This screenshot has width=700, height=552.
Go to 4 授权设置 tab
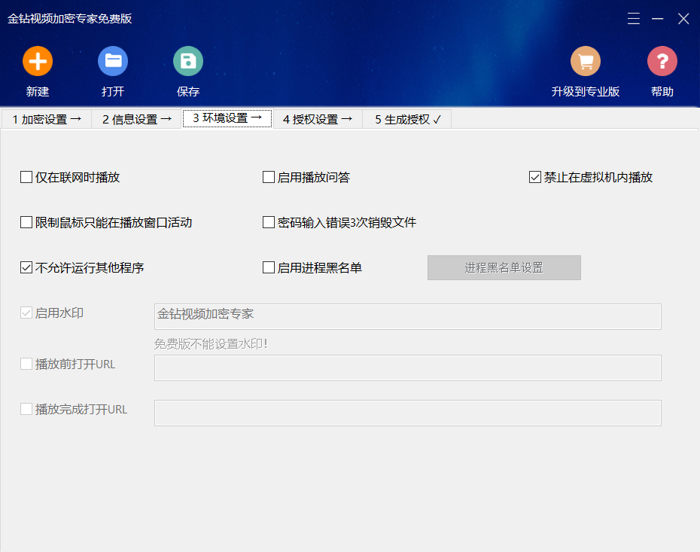click(318, 119)
